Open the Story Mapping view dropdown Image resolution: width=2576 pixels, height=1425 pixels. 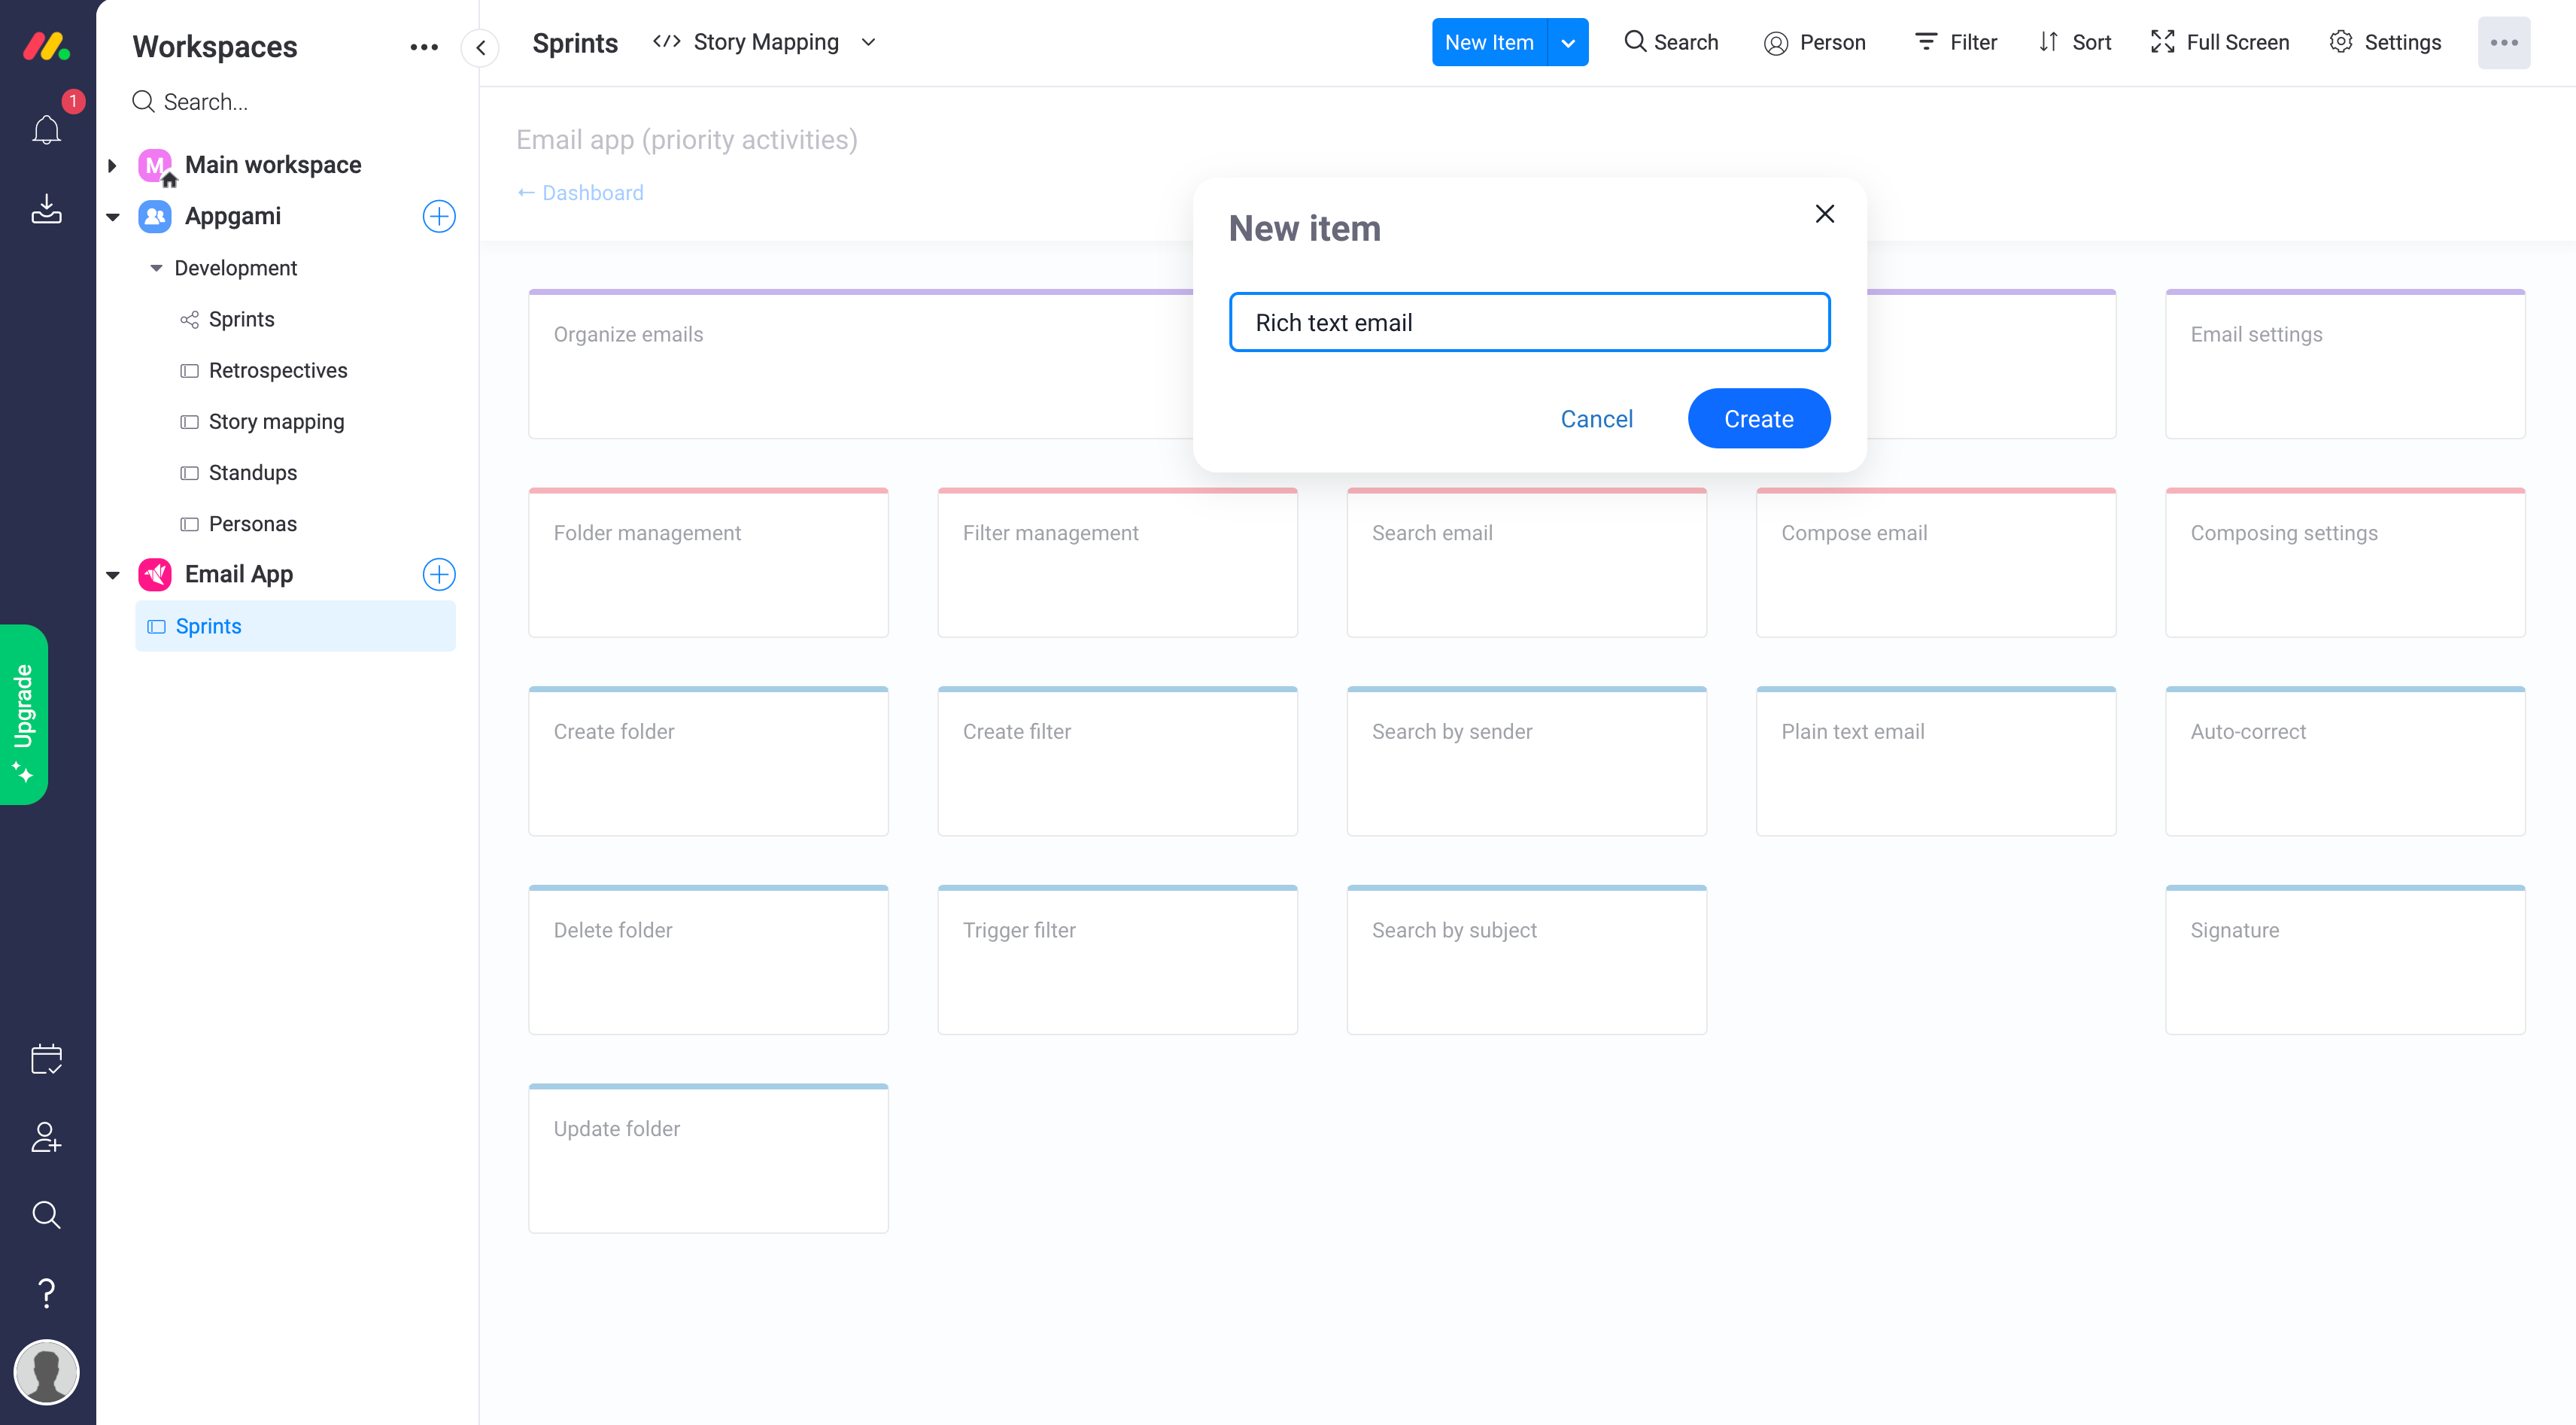click(868, 42)
